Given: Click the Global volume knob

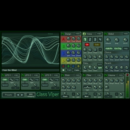Looking at the screenshot, I should point(108,40).
